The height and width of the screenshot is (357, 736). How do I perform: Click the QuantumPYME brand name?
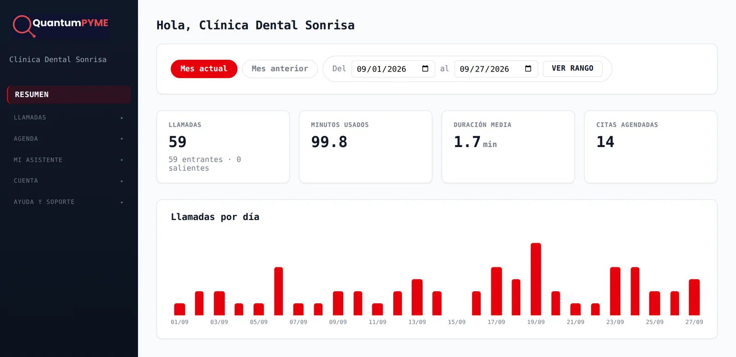(x=70, y=23)
